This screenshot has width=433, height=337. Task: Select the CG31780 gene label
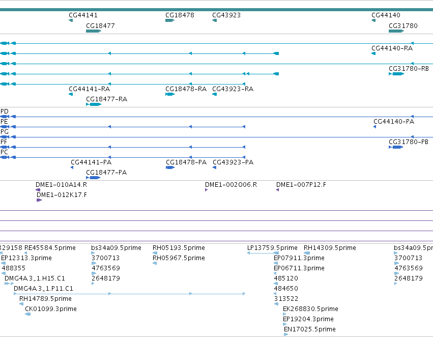403,25
